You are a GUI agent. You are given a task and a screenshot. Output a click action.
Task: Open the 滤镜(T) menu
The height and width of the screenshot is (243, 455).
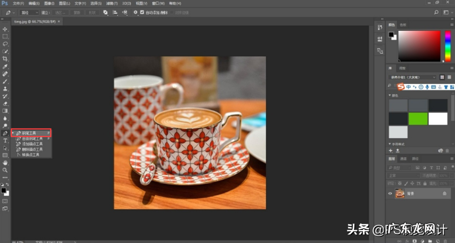(x=111, y=3)
